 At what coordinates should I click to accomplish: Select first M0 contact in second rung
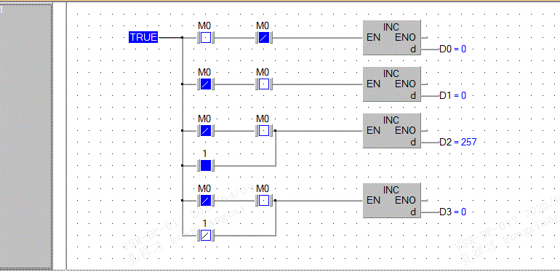pos(205,84)
